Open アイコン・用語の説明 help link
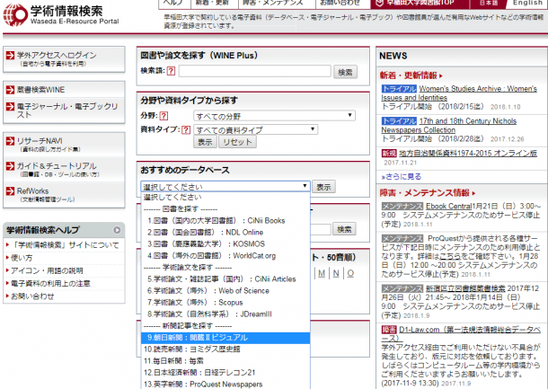This screenshot has height=389, width=548. 48,270
